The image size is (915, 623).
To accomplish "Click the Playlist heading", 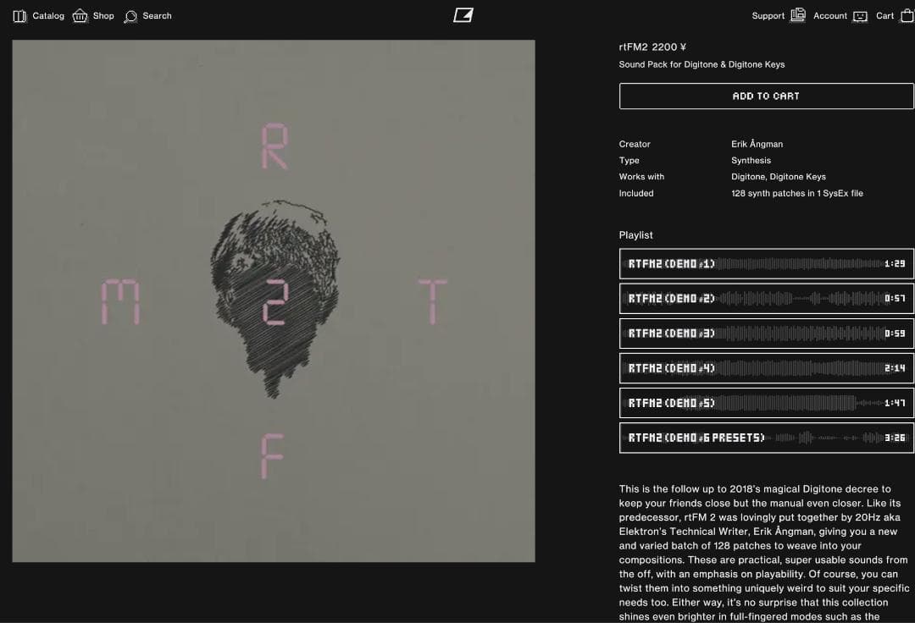I will click(635, 234).
